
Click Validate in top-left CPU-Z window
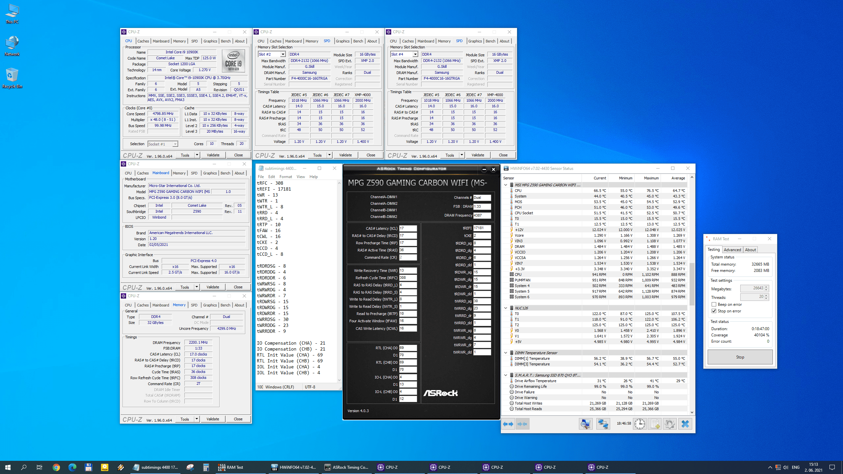coord(213,155)
